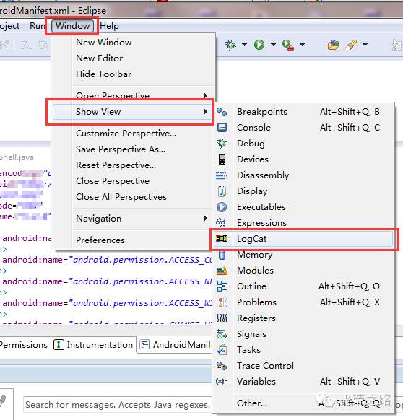Click Run External Tools toolbar icon
Viewport: 403px width, 420px height.
(x=288, y=45)
